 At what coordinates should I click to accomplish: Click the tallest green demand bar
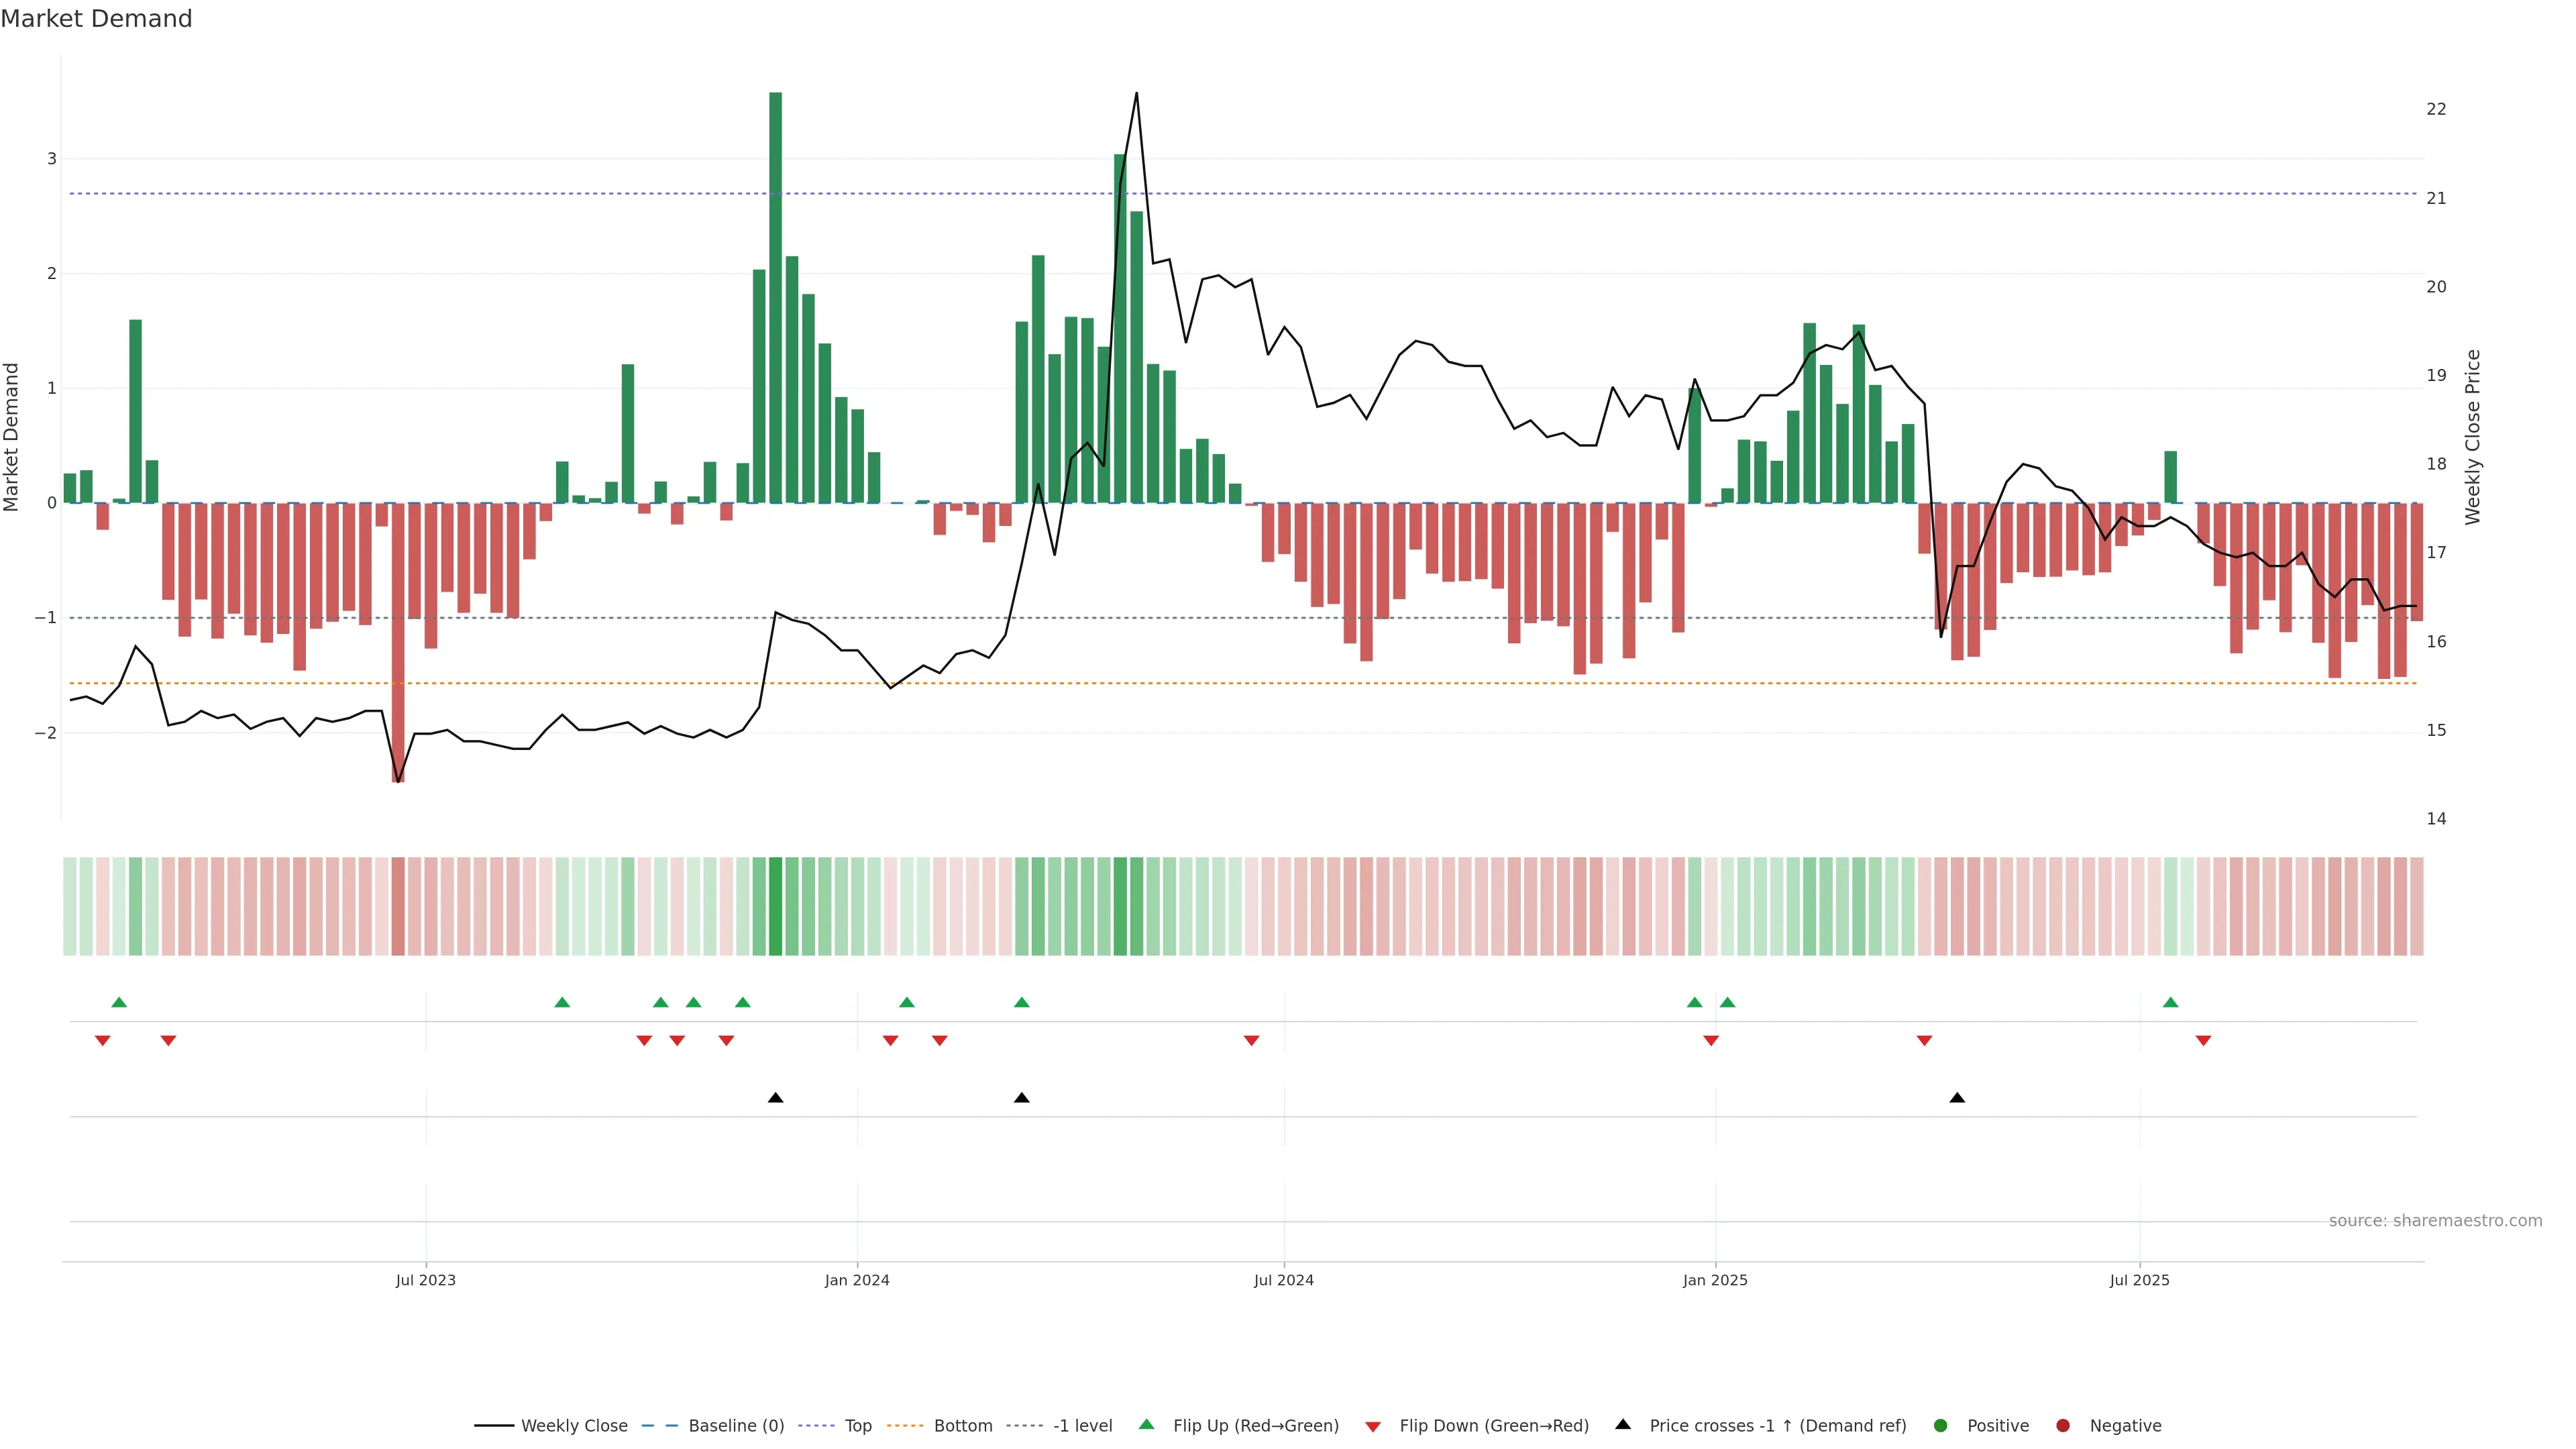click(775, 300)
